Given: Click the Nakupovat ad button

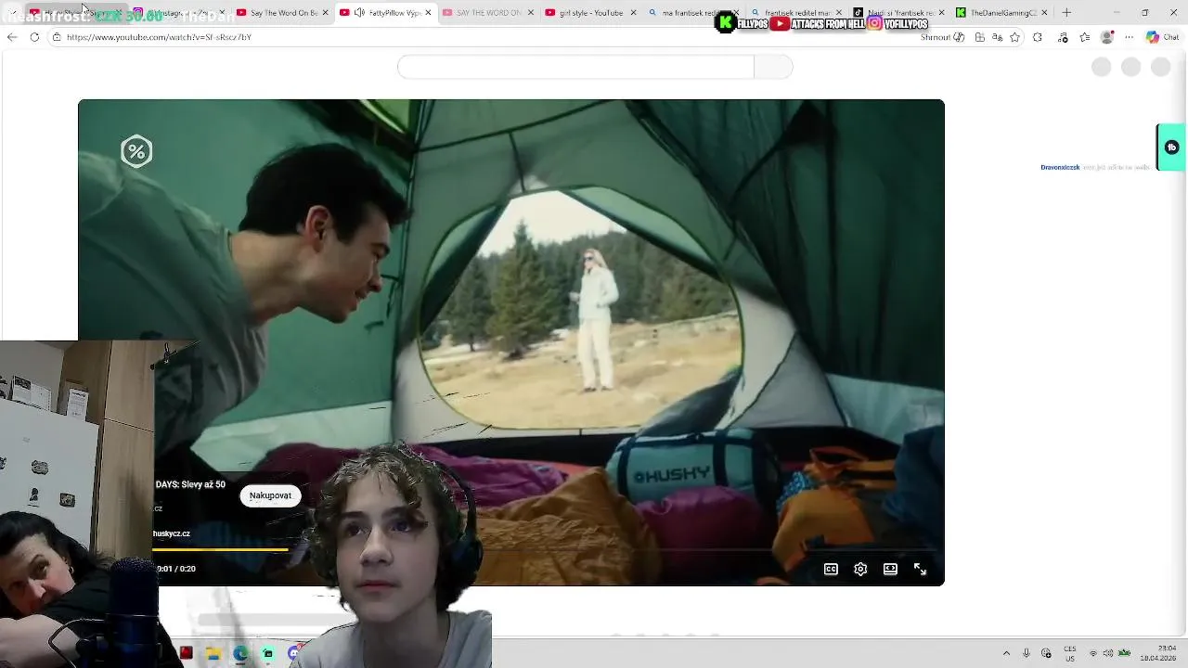Looking at the screenshot, I should [270, 495].
